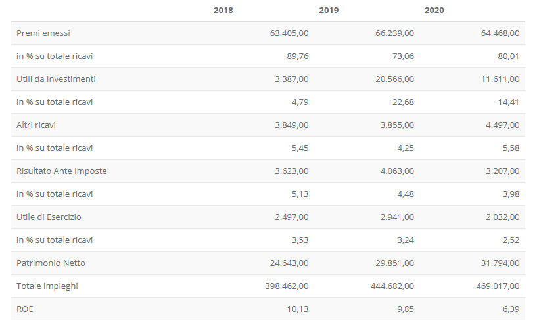Select the 2020 column header

(x=434, y=11)
